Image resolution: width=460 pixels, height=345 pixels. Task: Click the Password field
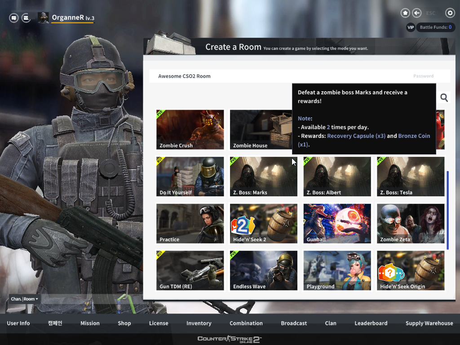(x=423, y=76)
